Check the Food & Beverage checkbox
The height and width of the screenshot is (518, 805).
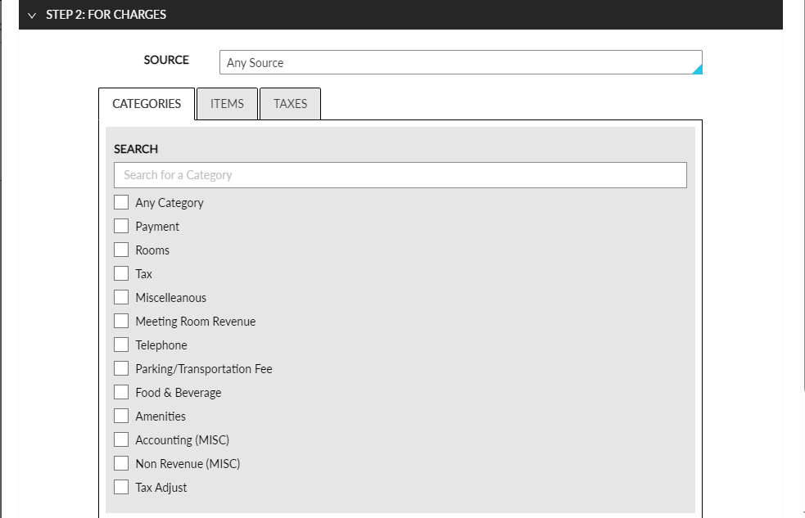[121, 392]
